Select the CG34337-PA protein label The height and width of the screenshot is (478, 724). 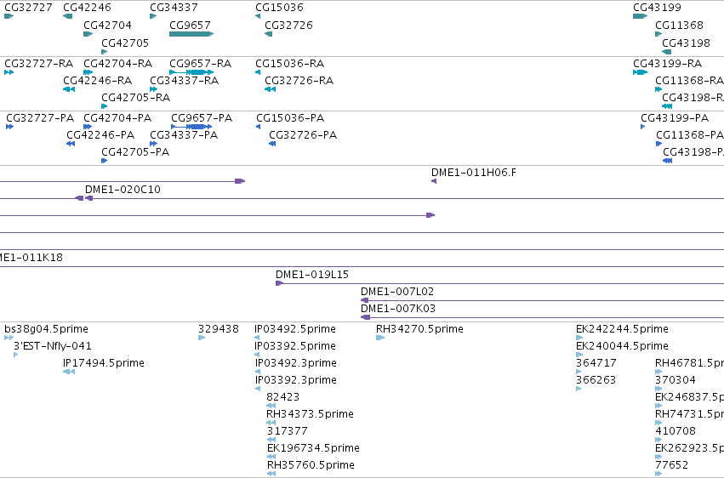(x=184, y=135)
